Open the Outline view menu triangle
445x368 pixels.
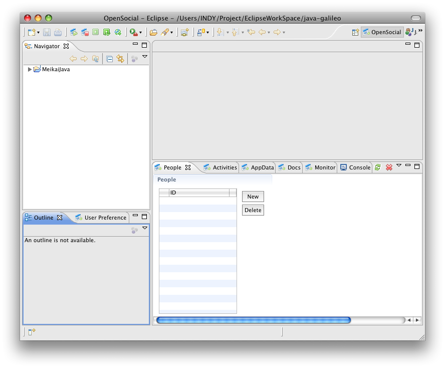click(145, 228)
